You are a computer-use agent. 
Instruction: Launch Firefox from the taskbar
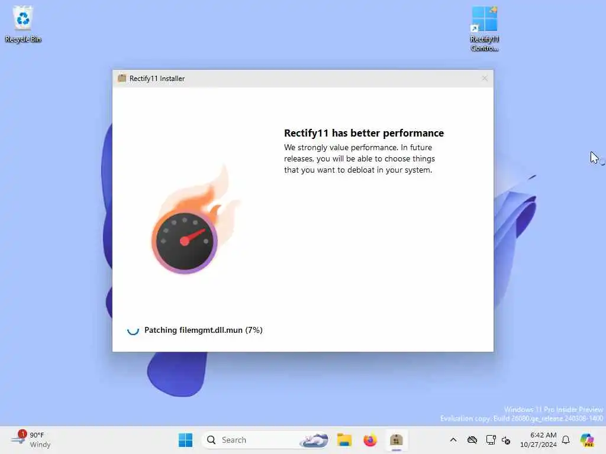pyautogui.click(x=370, y=440)
